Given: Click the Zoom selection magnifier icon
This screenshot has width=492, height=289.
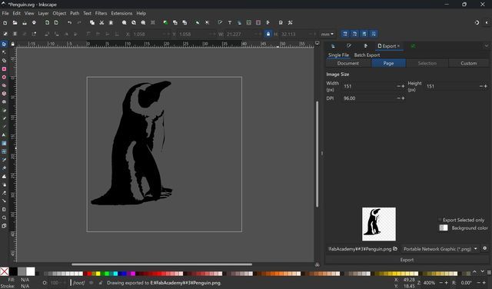Looking at the screenshot, I should [125, 22].
